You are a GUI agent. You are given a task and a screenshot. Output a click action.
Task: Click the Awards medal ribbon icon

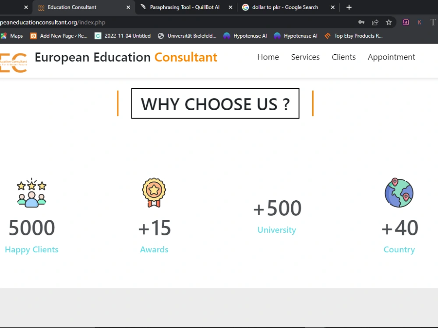[154, 193]
